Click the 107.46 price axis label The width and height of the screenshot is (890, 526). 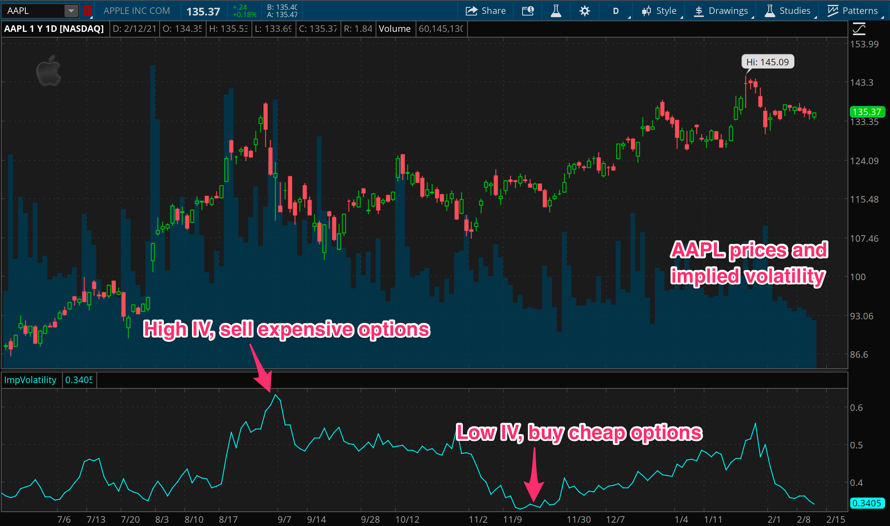pos(864,238)
